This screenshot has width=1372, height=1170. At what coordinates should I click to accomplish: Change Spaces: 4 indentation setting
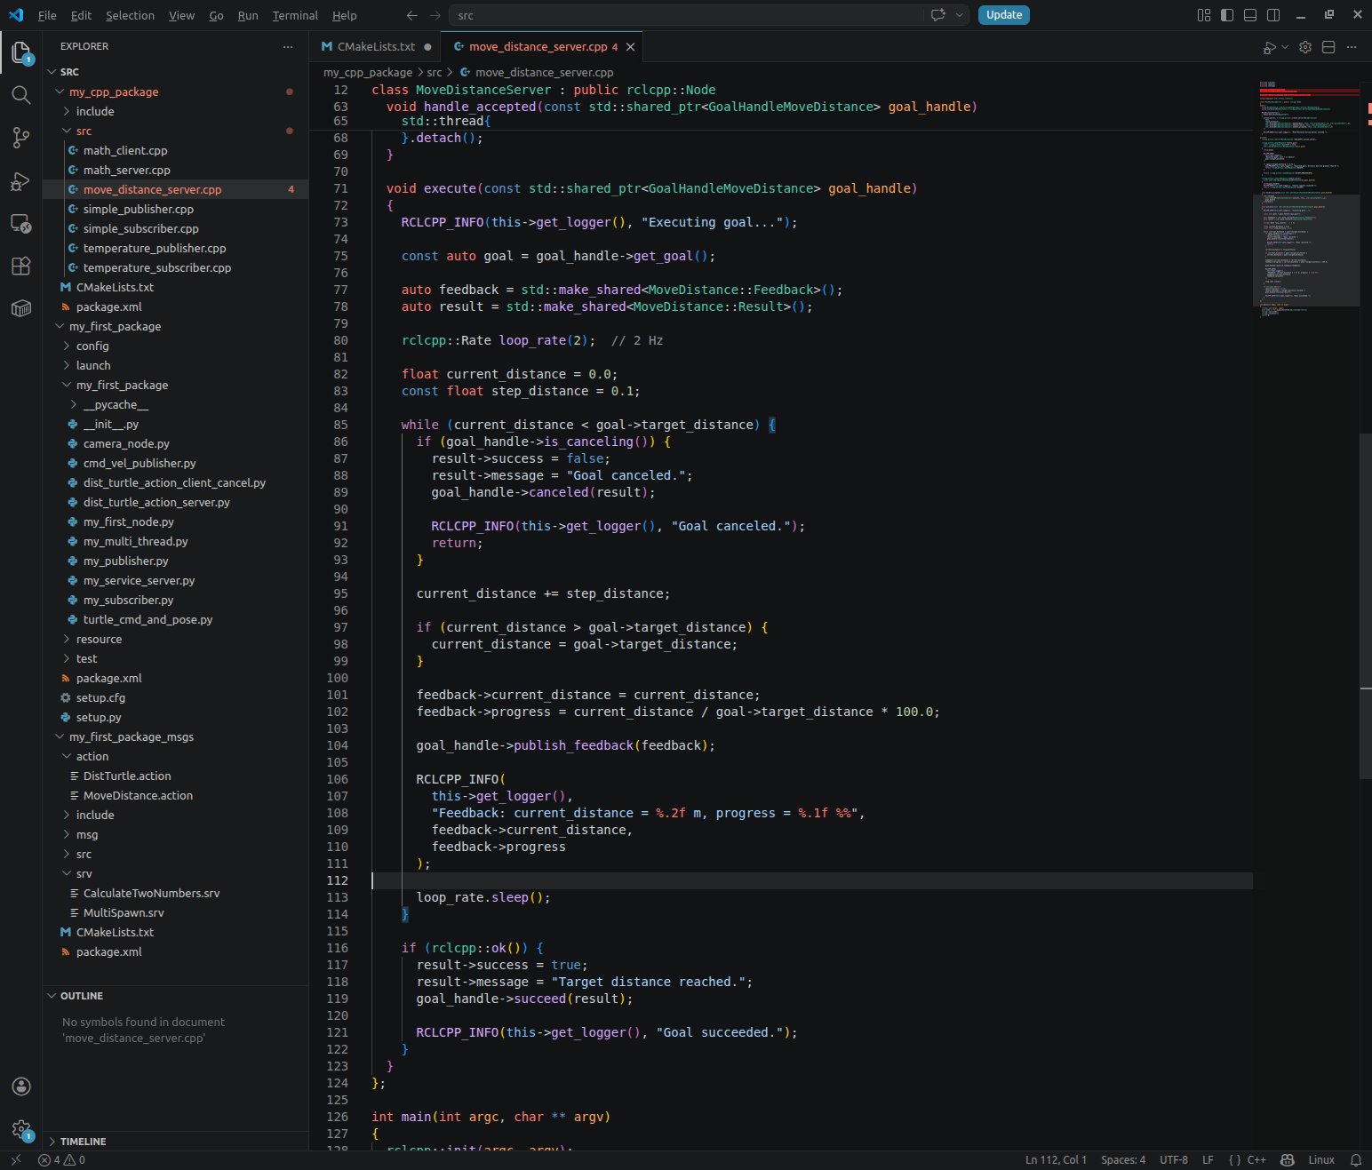tap(1123, 1160)
